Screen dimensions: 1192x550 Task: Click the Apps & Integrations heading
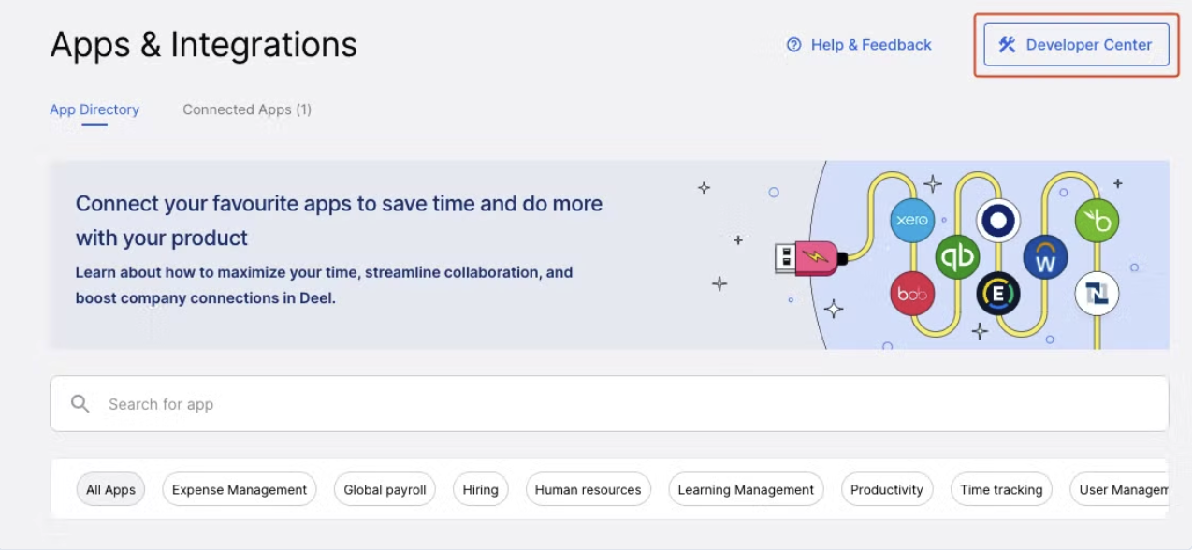point(204,44)
